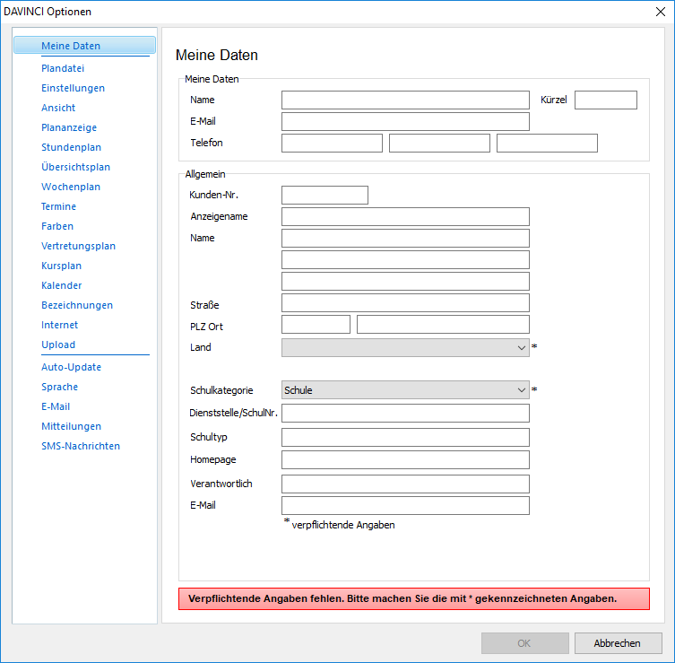Go to the Kalender options

pos(61,285)
